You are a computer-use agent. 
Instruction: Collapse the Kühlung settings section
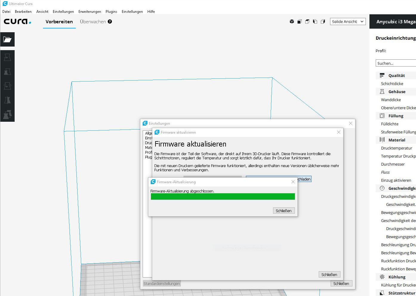[x=396, y=277]
